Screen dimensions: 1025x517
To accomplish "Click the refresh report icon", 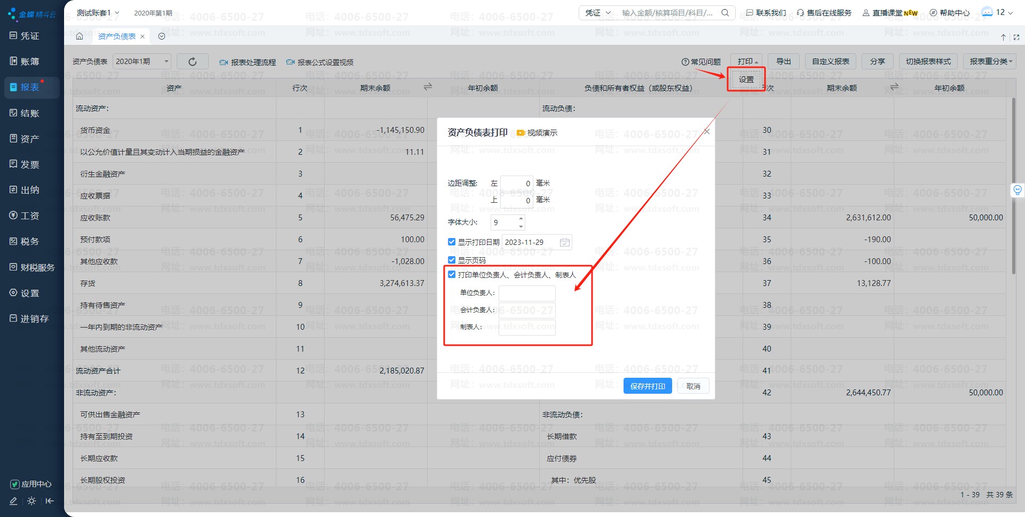I will [x=192, y=62].
